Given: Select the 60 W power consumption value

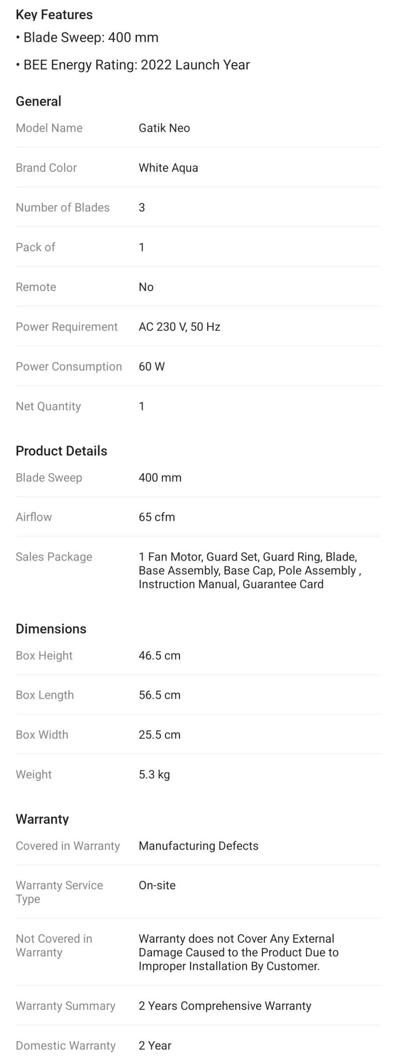Looking at the screenshot, I should [x=152, y=366].
